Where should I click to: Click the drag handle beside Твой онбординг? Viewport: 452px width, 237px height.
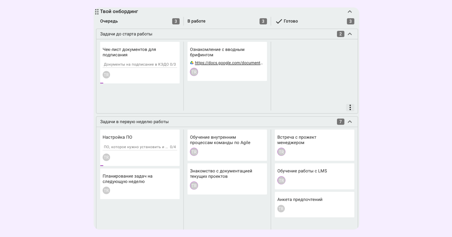(x=97, y=12)
